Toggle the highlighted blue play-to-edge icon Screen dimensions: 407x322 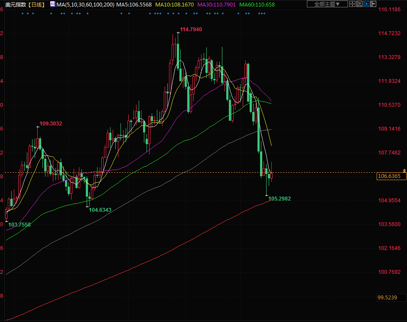[366, 4]
